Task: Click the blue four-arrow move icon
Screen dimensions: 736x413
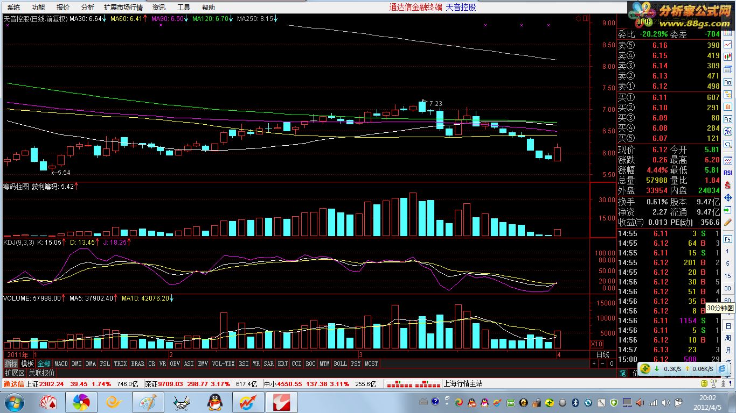Action: coord(728,197)
